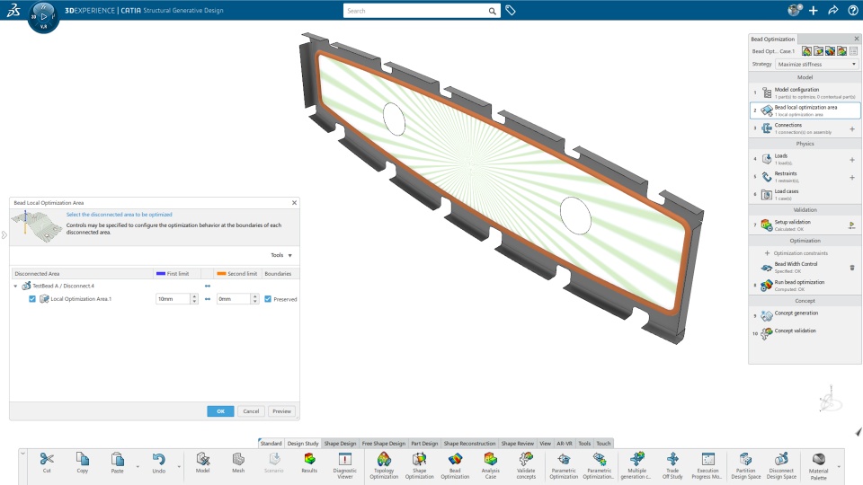Open the Tools dropdown in dialog
The height and width of the screenshot is (485, 863).
pyautogui.click(x=281, y=255)
